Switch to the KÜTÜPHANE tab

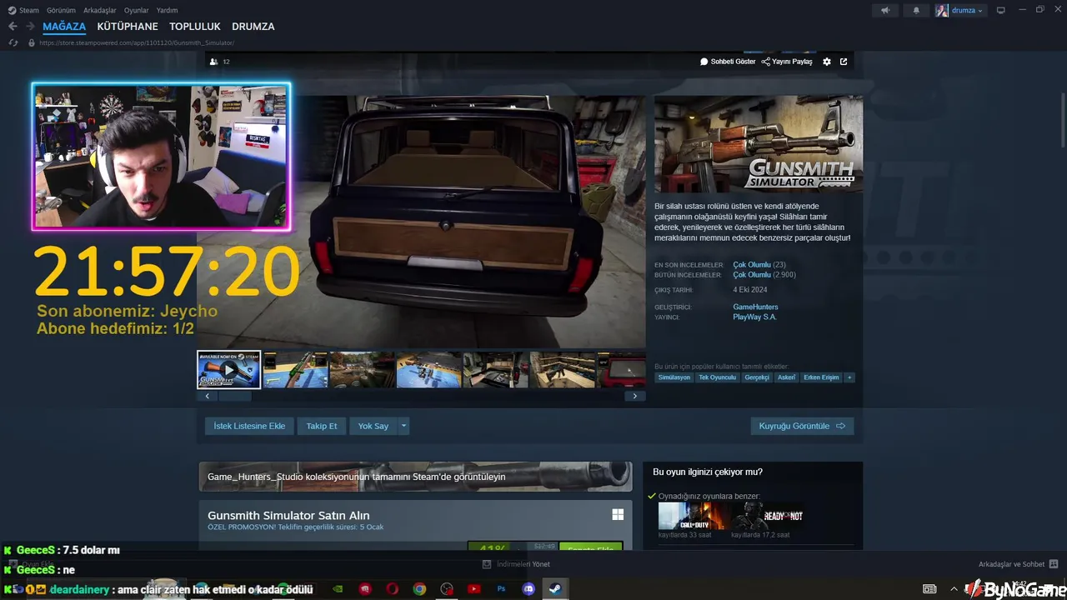tap(128, 27)
